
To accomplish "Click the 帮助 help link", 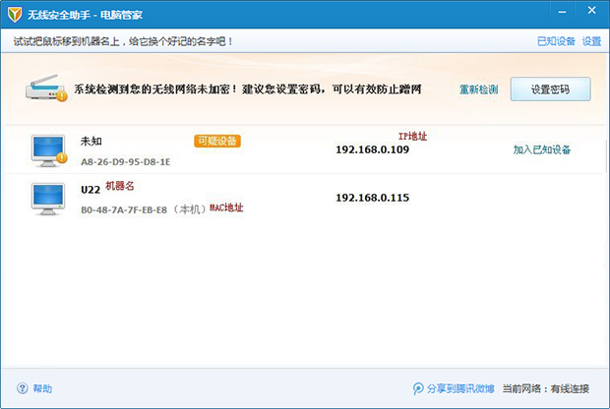I will [x=42, y=388].
